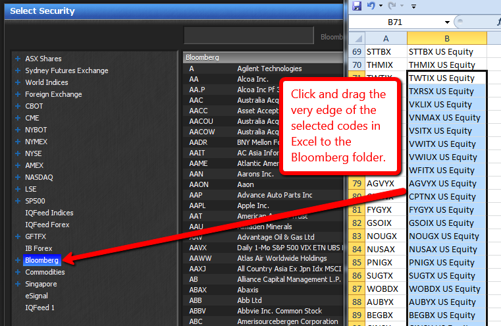Select the AA Alcoa Inc. row
Image resolution: width=501 pixels, height=326 pixels.
(263, 79)
